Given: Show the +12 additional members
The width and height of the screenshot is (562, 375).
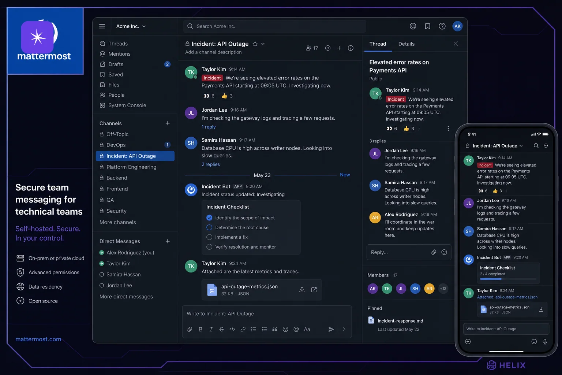Looking at the screenshot, I should click(443, 289).
